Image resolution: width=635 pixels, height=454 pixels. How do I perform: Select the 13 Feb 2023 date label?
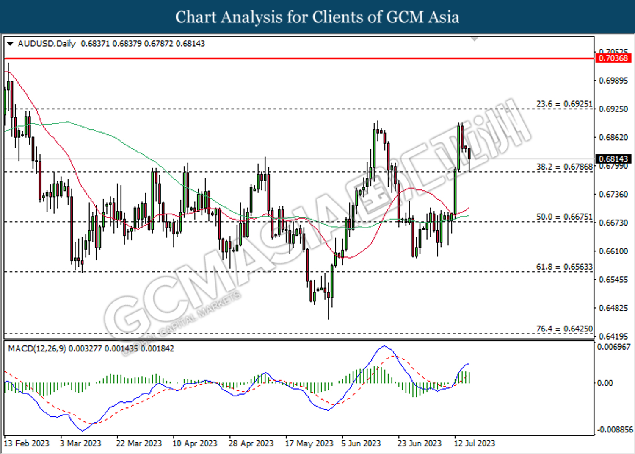[x=27, y=443]
